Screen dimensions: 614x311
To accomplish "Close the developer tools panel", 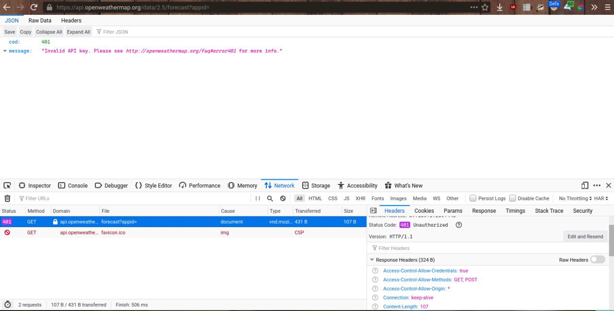I will click(x=608, y=185).
